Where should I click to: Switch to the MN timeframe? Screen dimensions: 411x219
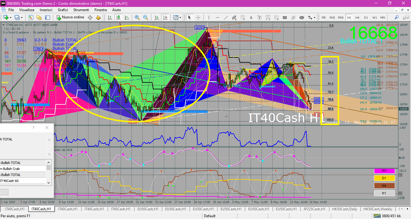383,17
